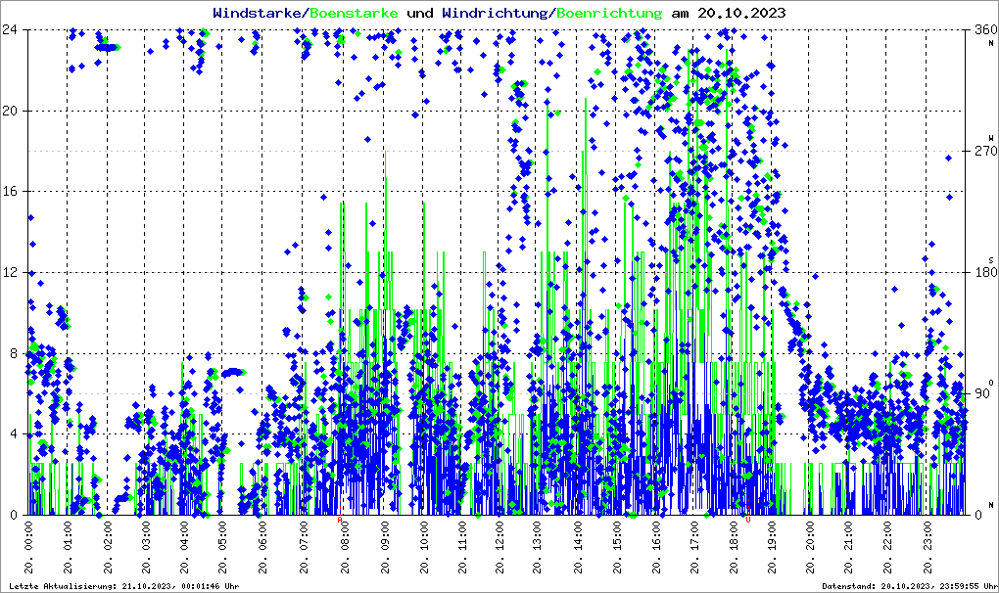
Task: Click the 05:00 time axis label
Action: 223,548
